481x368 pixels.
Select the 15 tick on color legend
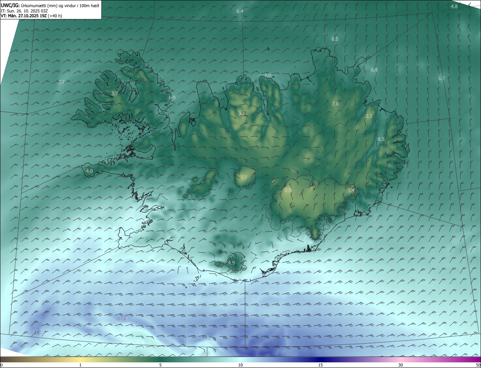(321, 365)
